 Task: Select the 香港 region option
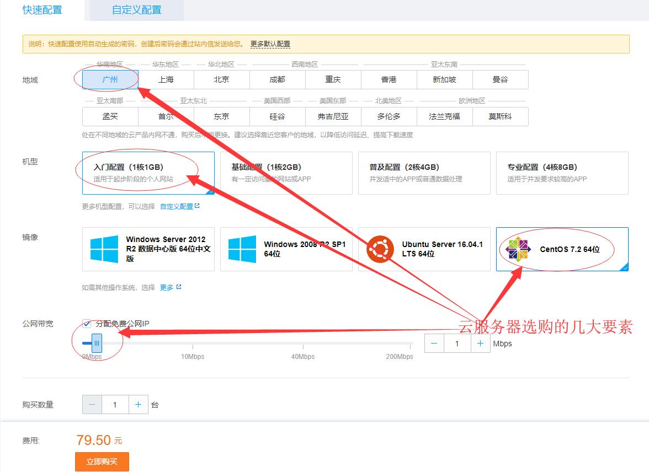[389, 79]
